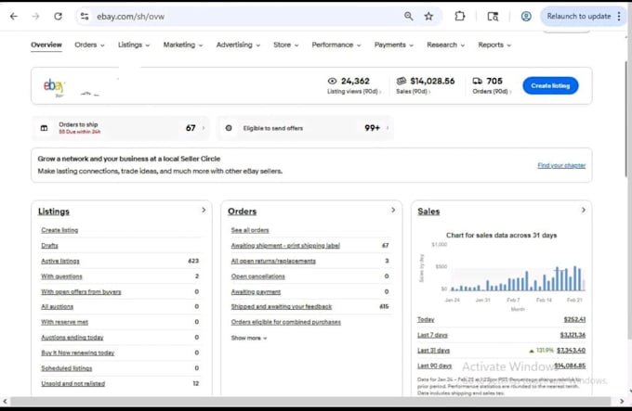The width and height of the screenshot is (632, 411).
Task: Expand Show more in Orders panel
Action: tap(249, 338)
